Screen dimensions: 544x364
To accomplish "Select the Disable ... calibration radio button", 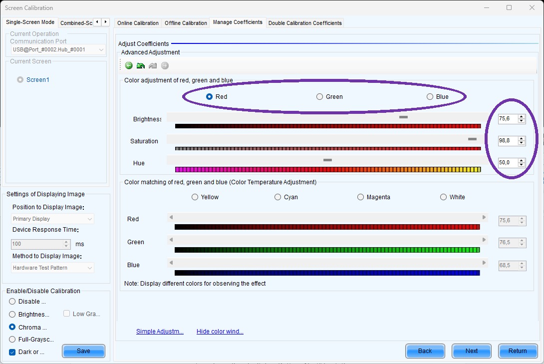I will coord(12,302).
